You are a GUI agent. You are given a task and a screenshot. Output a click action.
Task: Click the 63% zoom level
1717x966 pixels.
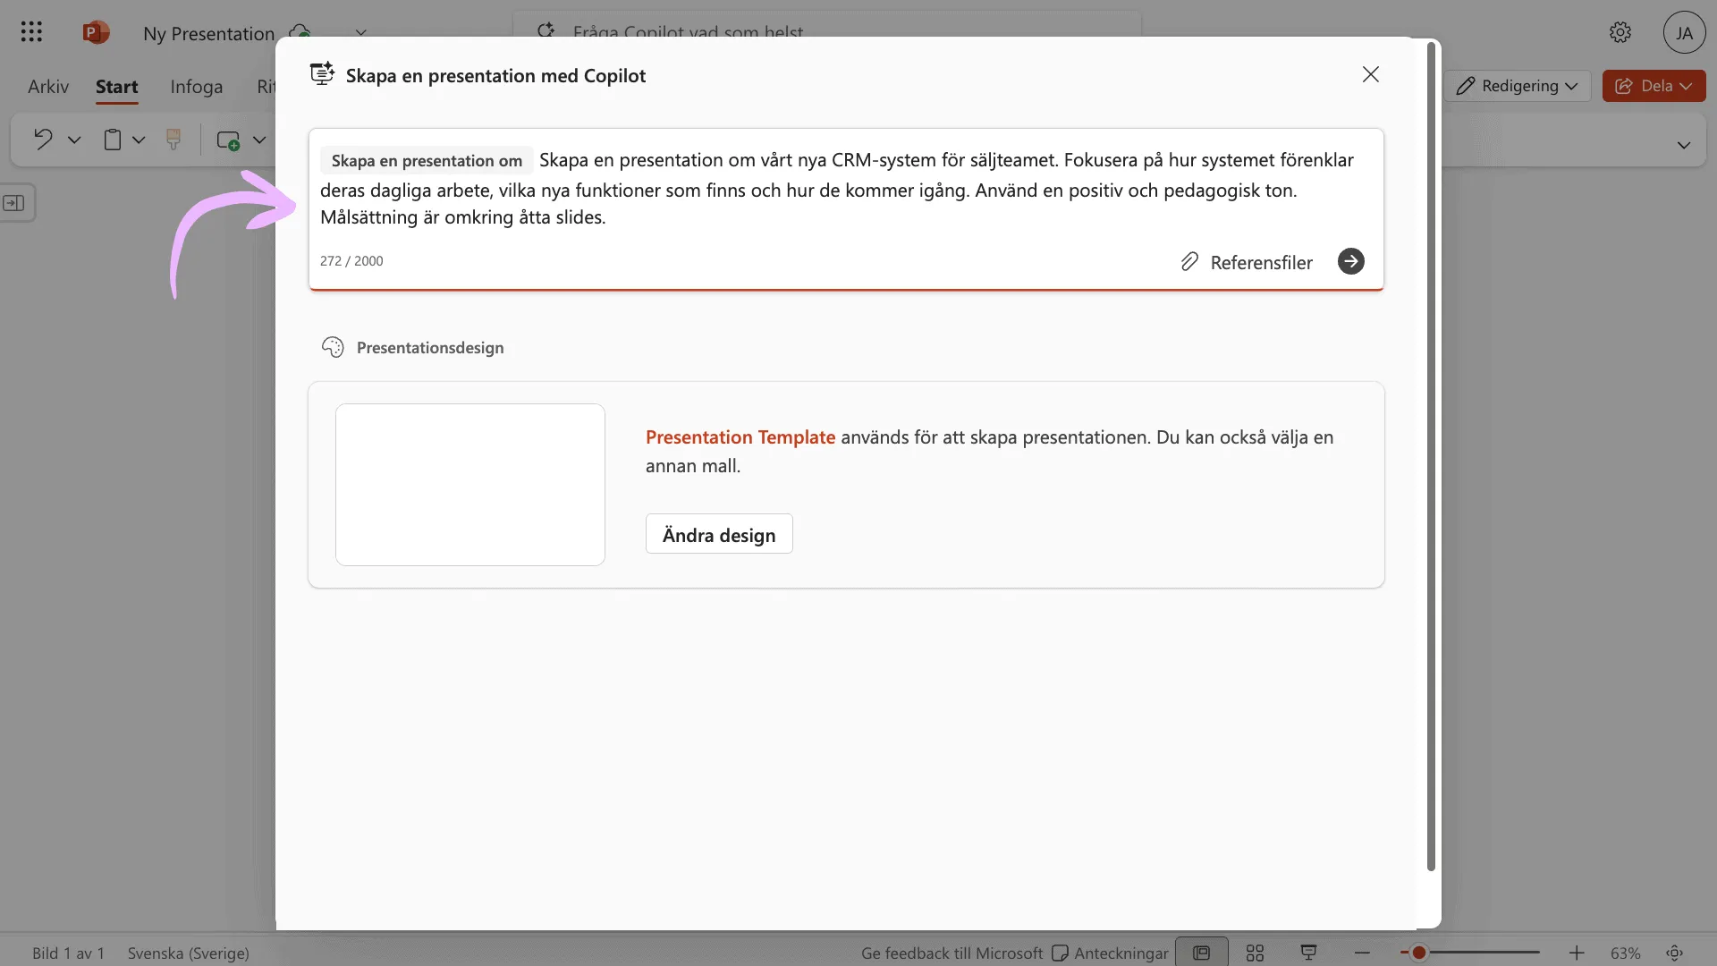point(1625,953)
